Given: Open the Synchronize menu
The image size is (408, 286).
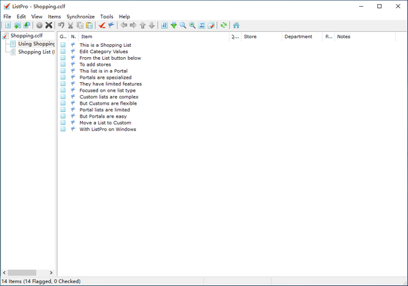Looking at the screenshot, I should pos(80,16).
